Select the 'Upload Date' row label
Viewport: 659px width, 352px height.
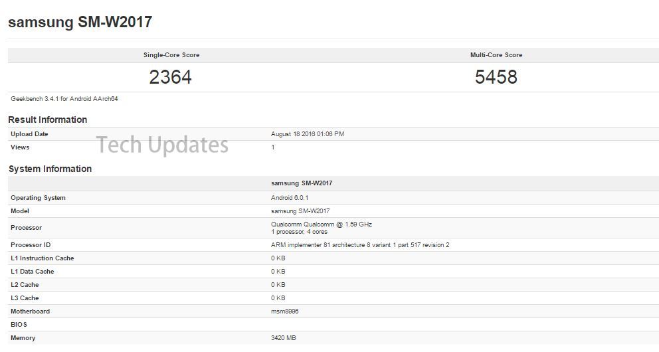pyautogui.click(x=29, y=134)
